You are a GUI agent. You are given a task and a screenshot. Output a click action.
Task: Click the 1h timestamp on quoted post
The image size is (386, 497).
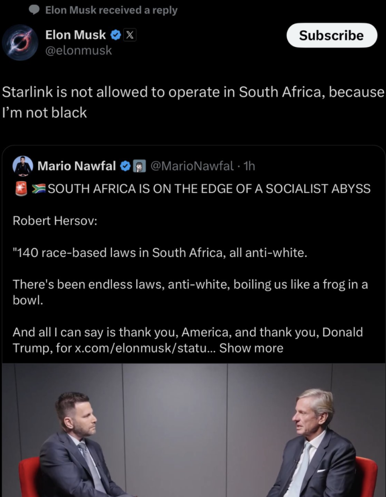249,166
